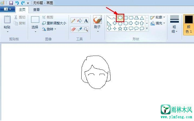Click the Save icon in title bar
This screenshot has height=121, width=194.
11,3
